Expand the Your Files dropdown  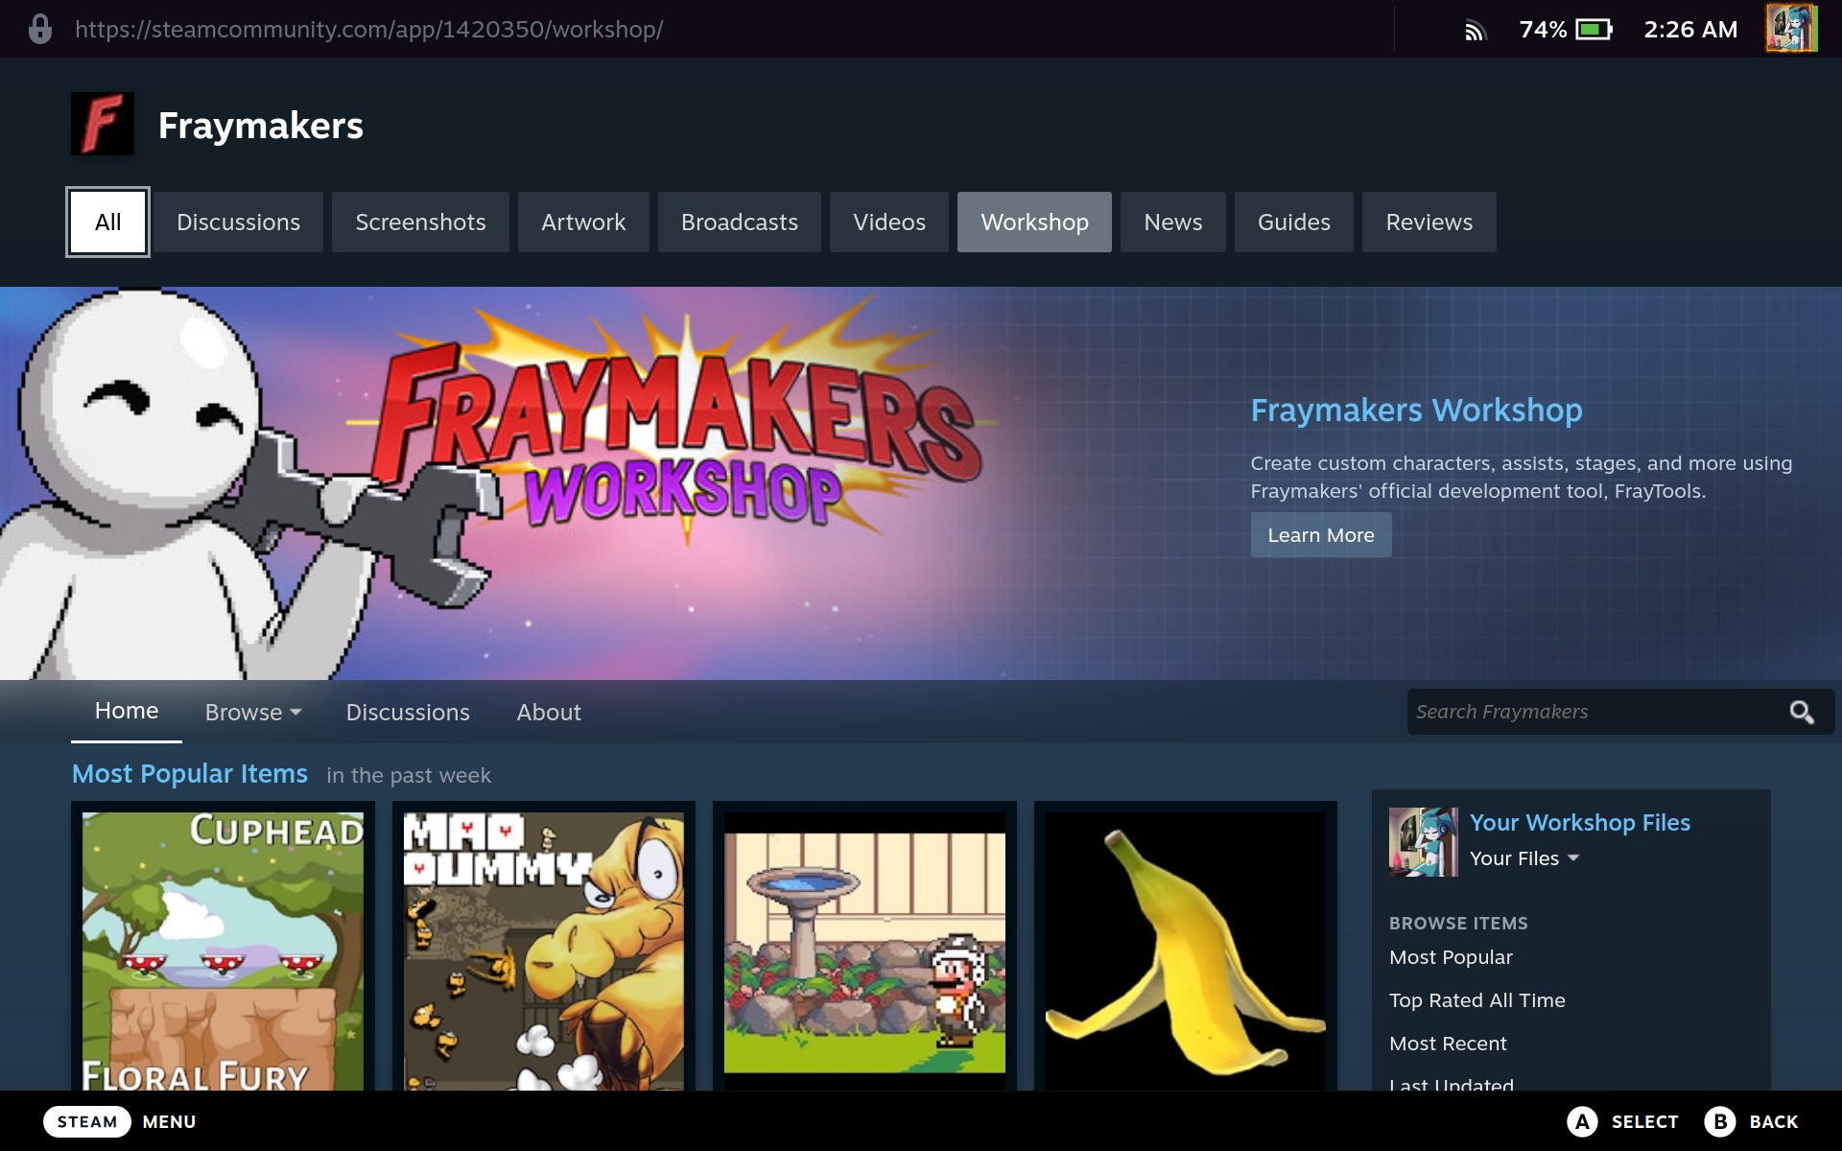pos(1524,858)
